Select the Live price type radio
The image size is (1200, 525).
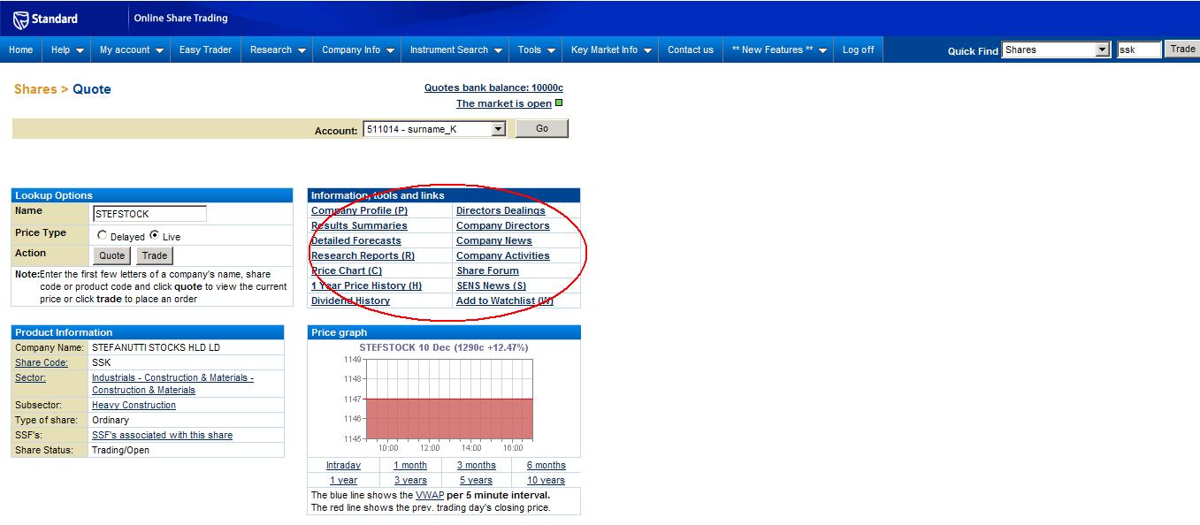click(x=155, y=236)
